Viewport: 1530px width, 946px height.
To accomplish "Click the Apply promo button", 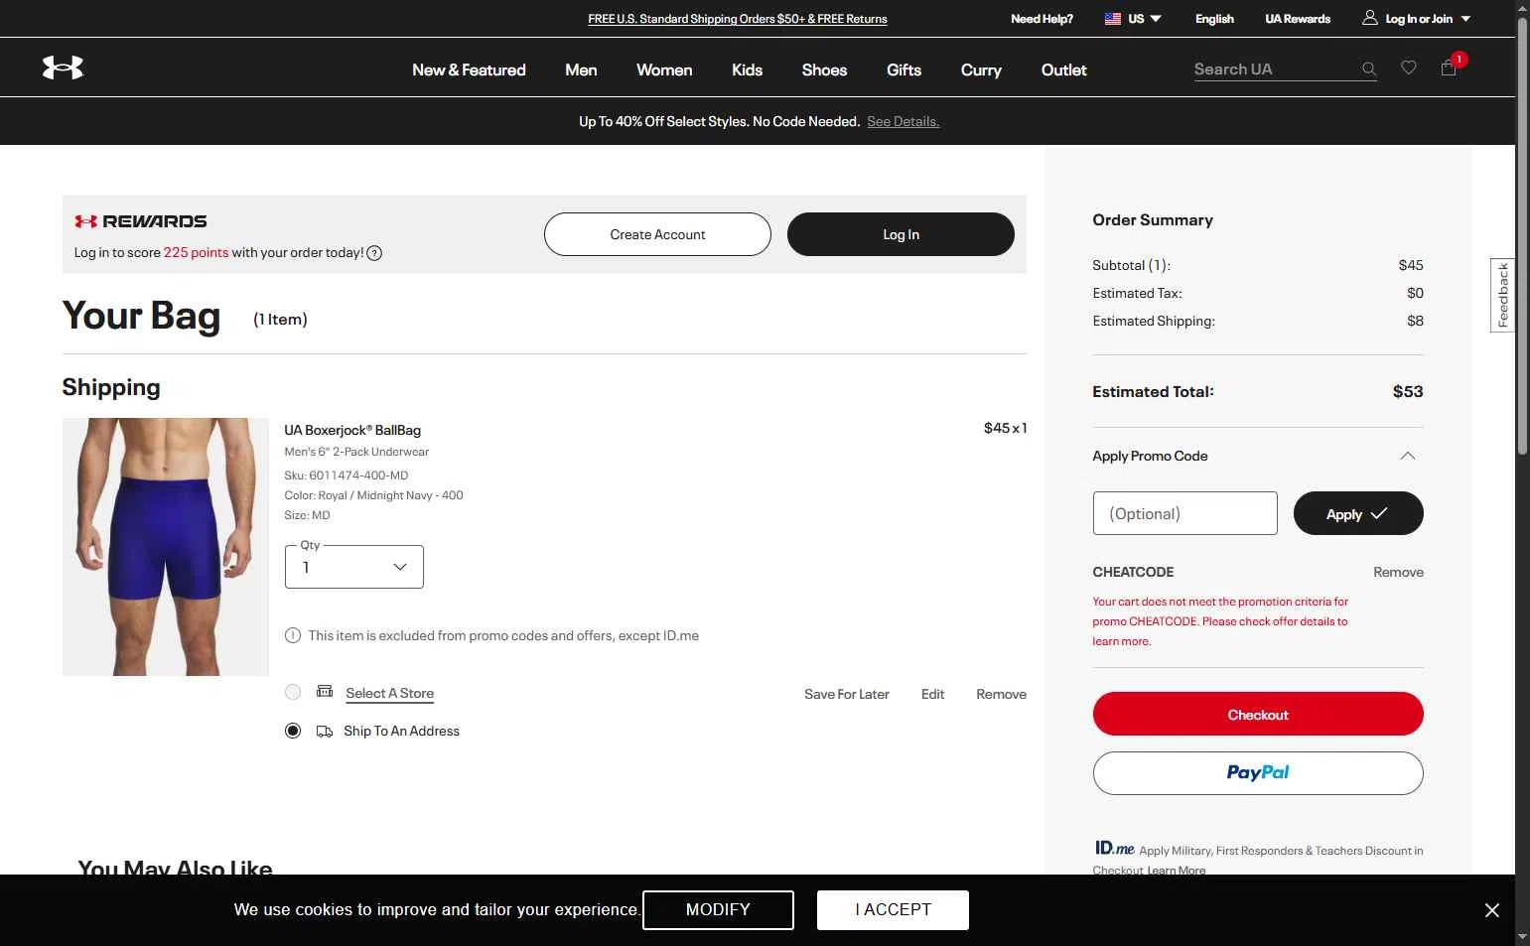I will coord(1358,513).
